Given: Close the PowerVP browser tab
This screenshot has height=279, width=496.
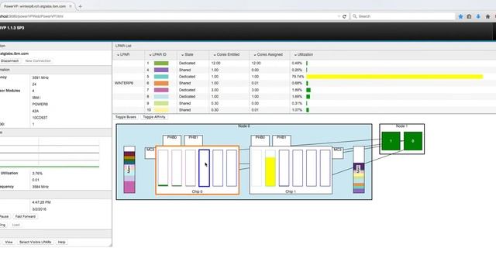Looking at the screenshot, I should [x=71, y=6].
